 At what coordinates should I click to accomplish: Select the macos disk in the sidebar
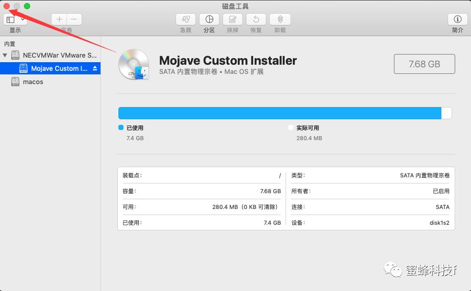[x=33, y=82]
